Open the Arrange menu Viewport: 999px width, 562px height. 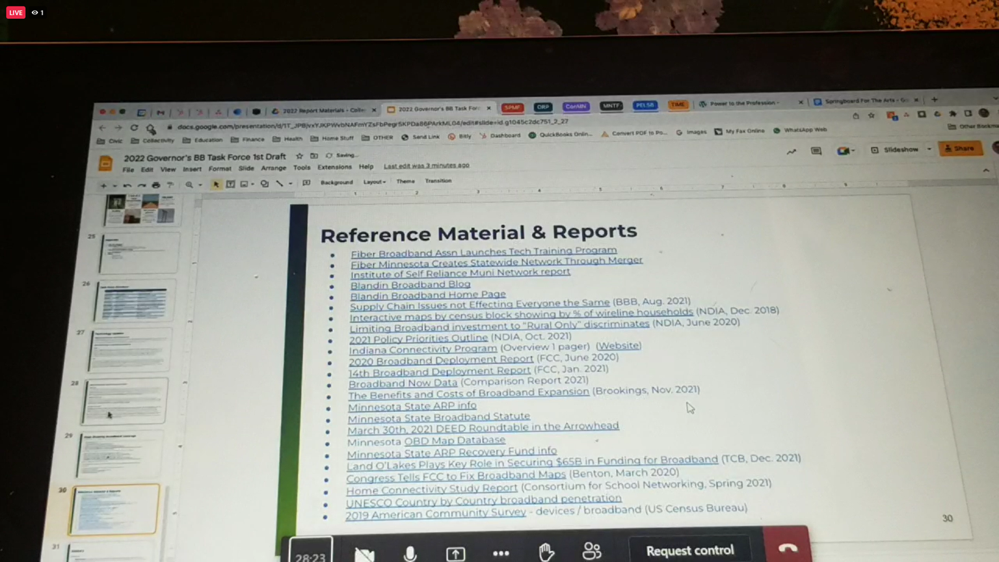[x=273, y=168]
